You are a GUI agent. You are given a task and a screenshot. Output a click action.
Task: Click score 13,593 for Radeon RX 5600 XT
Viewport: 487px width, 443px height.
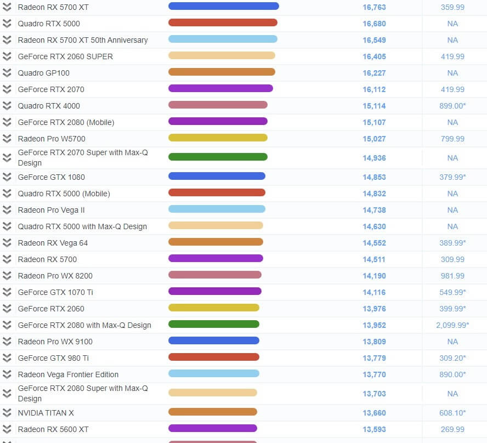[x=374, y=429]
